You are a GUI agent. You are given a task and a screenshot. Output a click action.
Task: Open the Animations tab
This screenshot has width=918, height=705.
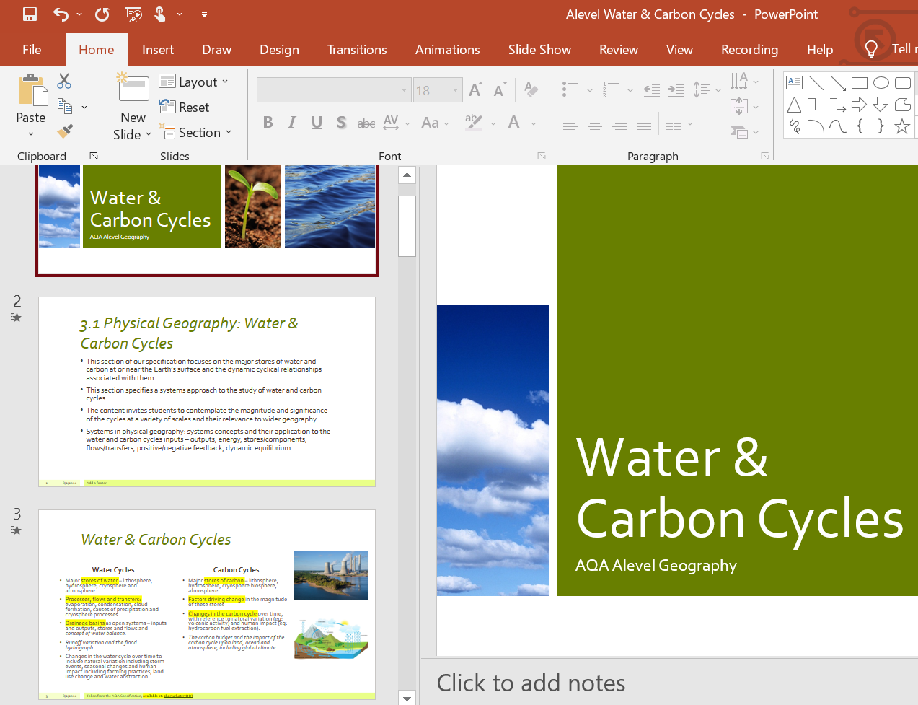pyautogui.click(x=447, y=49)
